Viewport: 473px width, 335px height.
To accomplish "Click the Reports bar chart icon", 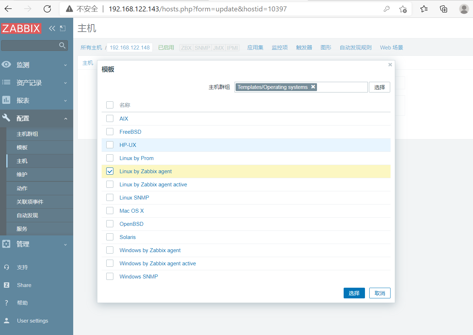I will (x=6, y=100).
